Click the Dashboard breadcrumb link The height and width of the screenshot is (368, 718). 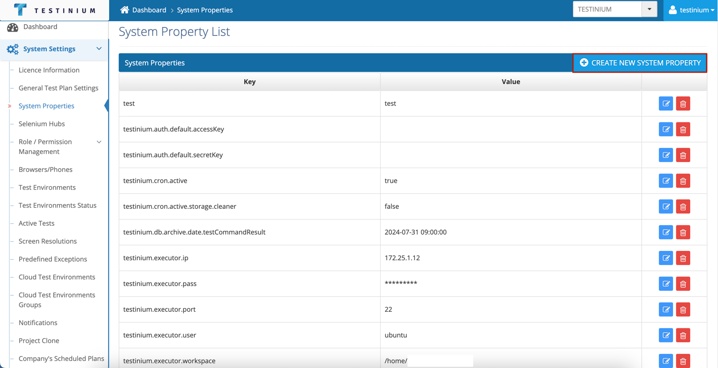(149, 10)
